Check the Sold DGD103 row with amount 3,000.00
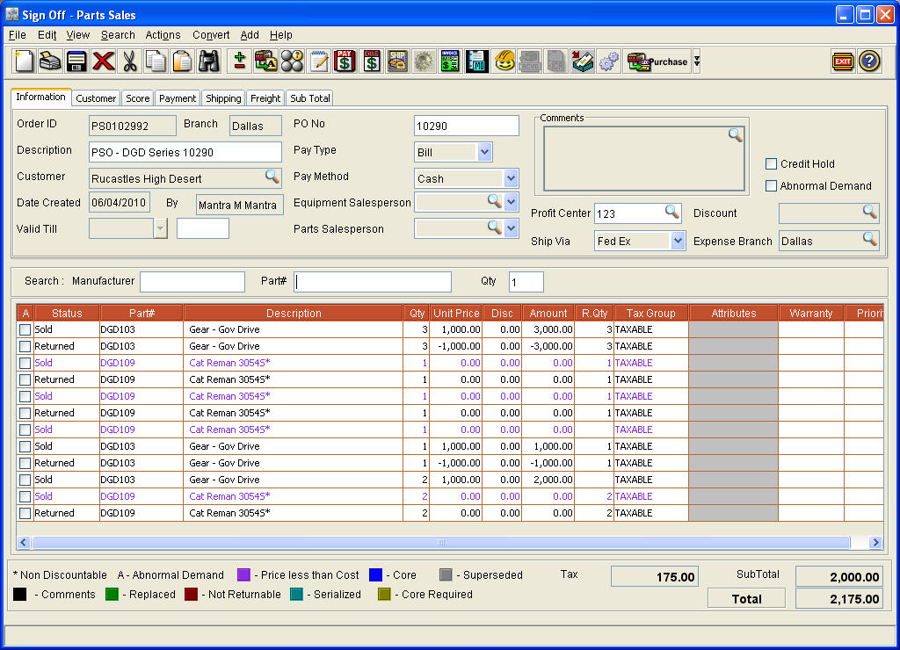This screenshot has width=900, height=650. (x=25, y=330)
